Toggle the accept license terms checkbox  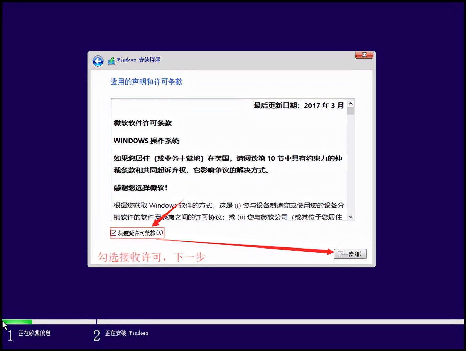click(113, 233)
